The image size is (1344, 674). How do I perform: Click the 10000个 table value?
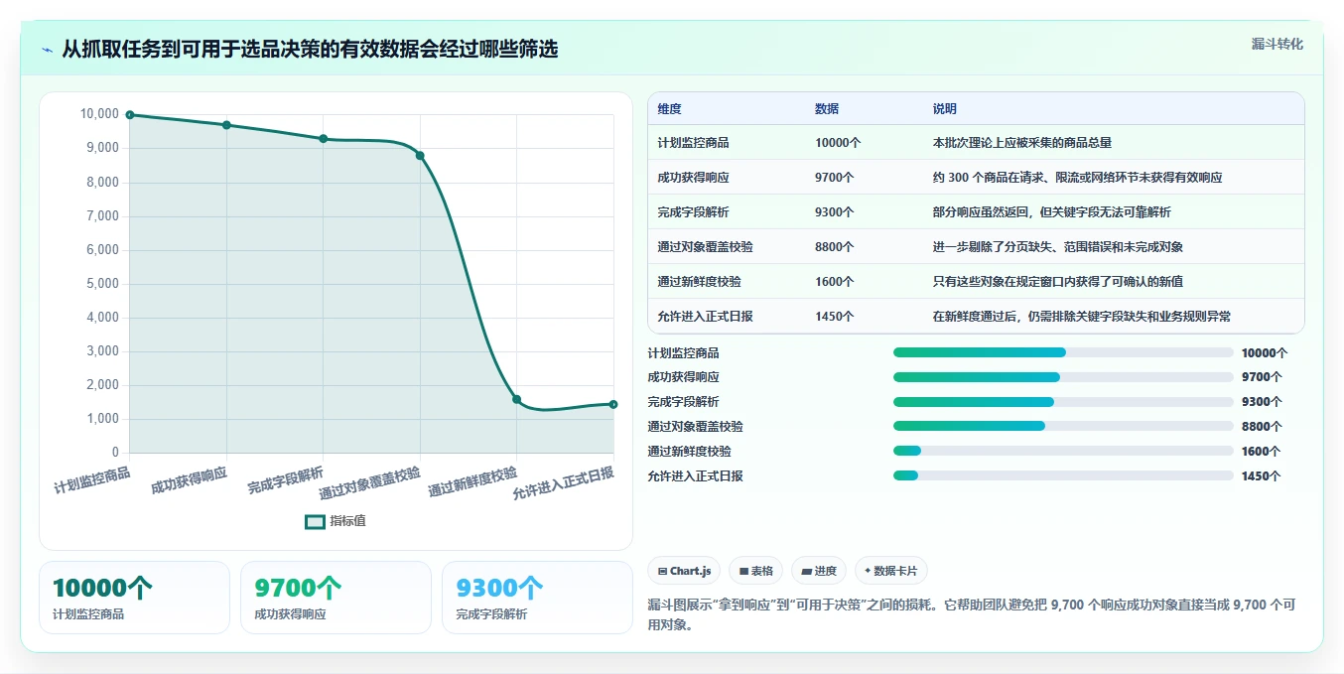(x=838, y=143)
